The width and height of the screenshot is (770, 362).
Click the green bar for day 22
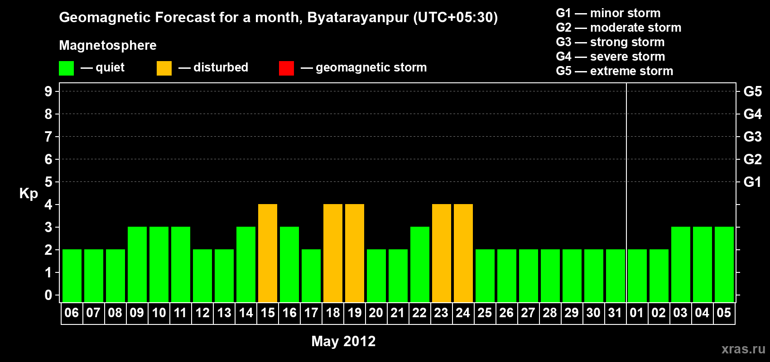click(x=420, y=264)
